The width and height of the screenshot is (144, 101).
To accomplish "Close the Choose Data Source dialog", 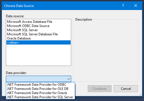I will [136, 6].
